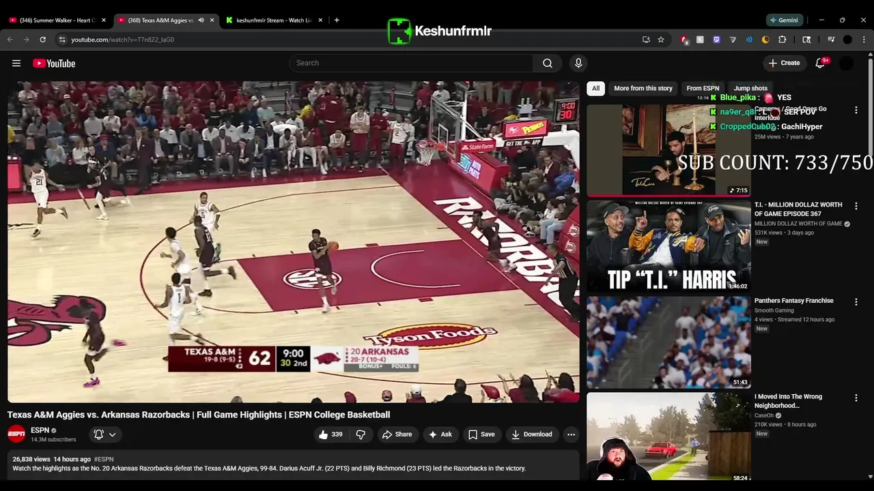Open YouTube notifications bell

[x=821, y=63]
